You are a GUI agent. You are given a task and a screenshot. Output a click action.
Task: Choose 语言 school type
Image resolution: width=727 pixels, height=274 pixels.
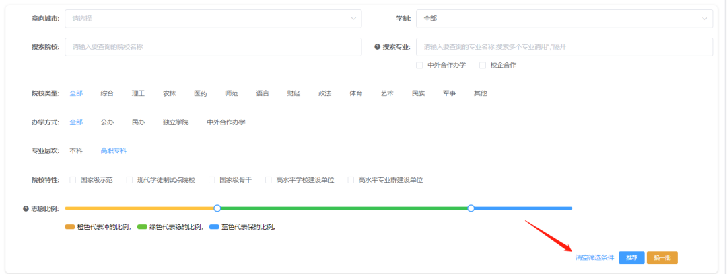coord(263,93)
